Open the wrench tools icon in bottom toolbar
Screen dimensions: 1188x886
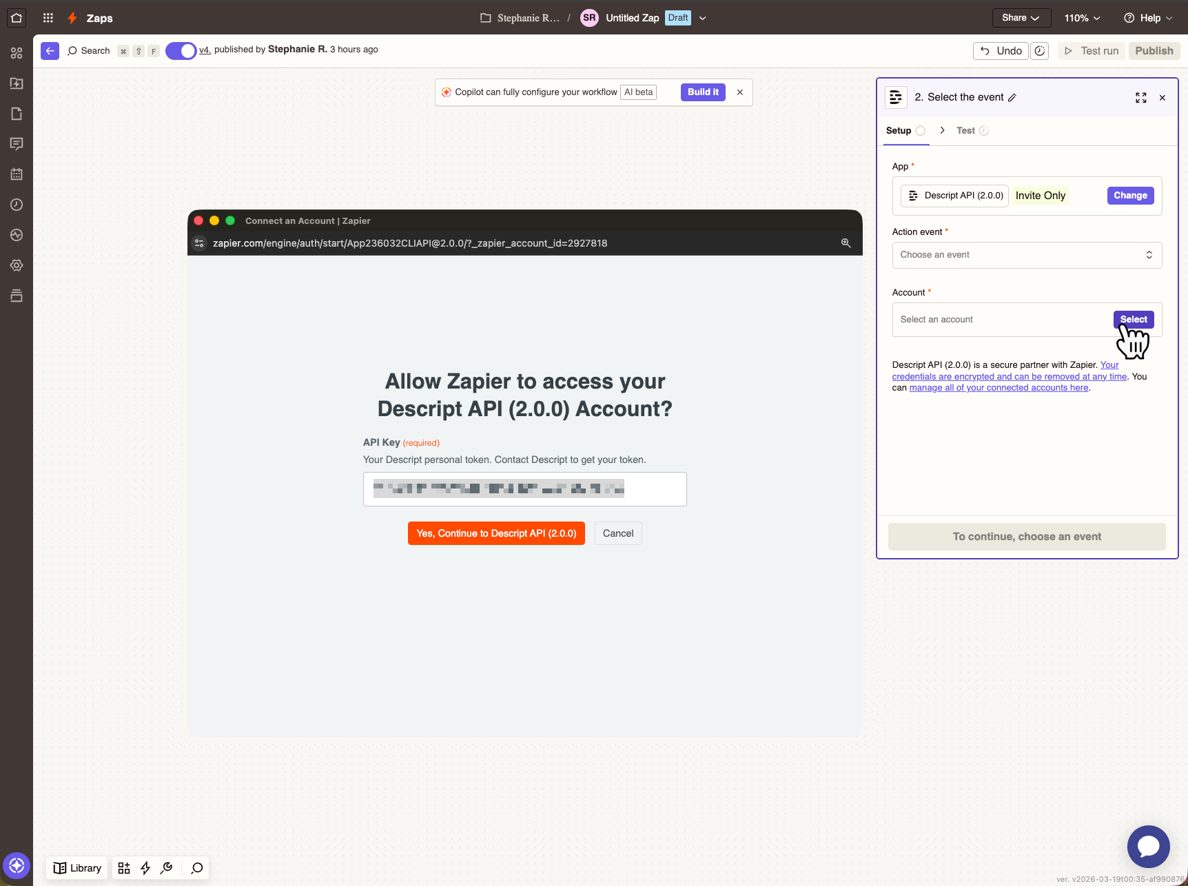[166, 868]
